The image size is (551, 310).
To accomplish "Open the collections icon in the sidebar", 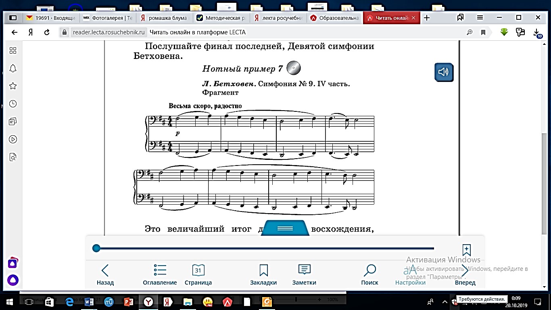I will tap(13, 121).
